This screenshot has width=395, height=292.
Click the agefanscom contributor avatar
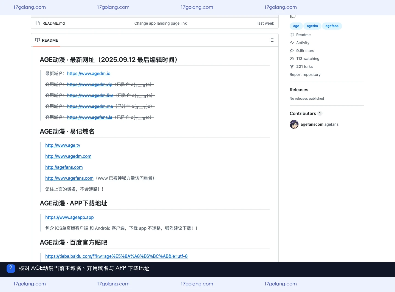click(x=294, y=124)
